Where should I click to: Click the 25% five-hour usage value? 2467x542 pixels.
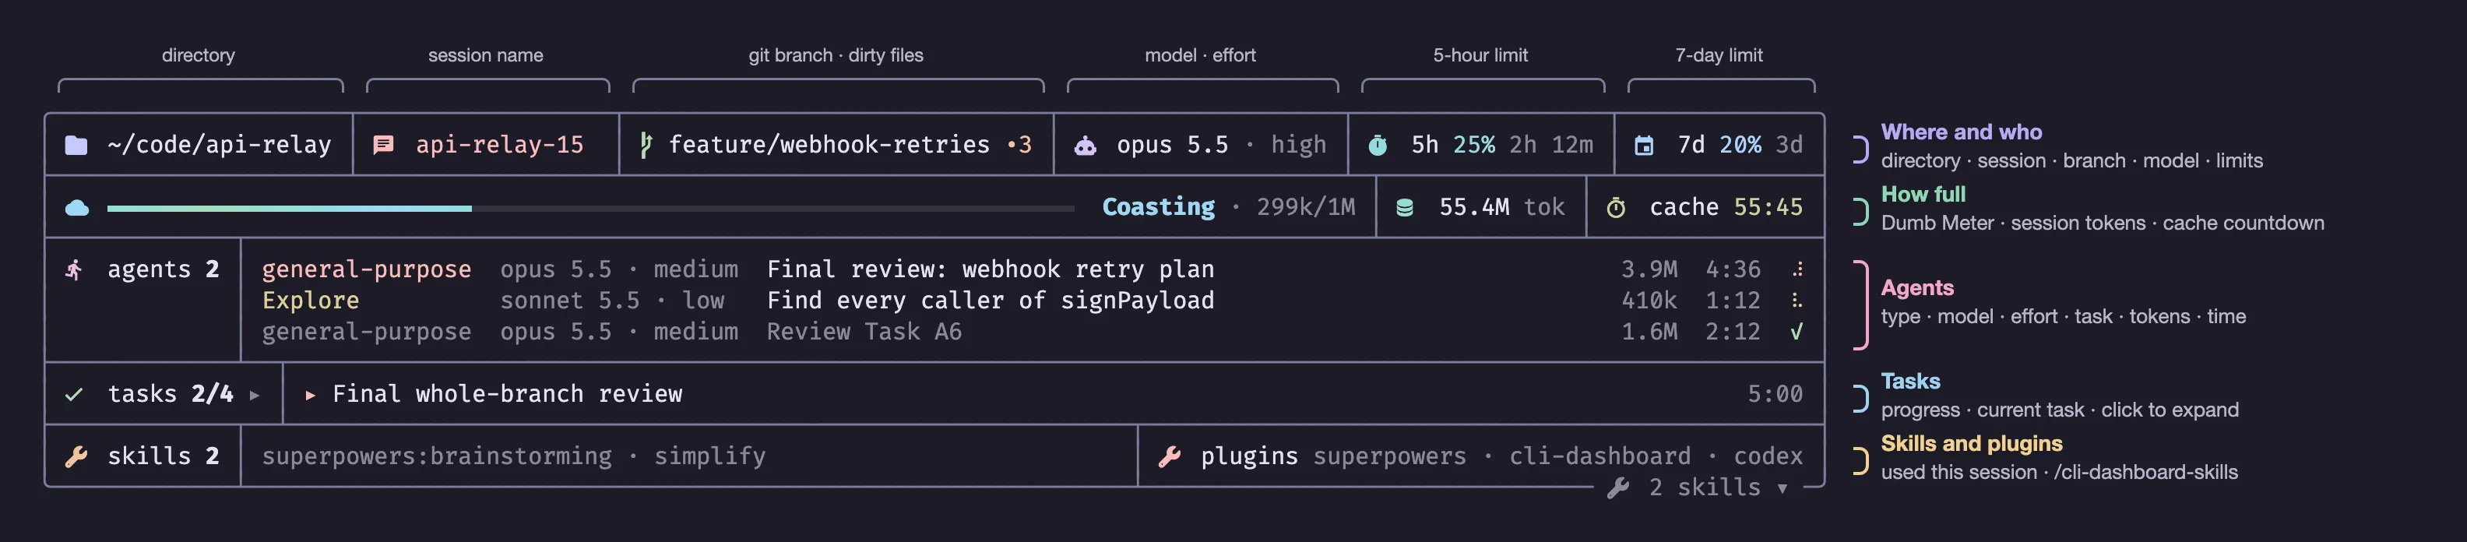[1474, 145]
